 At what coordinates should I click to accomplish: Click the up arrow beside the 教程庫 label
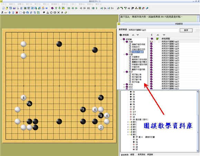[x=133, y=35]
